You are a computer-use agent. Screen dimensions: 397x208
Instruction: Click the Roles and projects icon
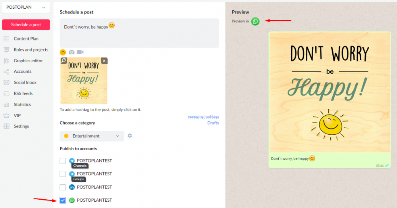(x=6, y=50)
